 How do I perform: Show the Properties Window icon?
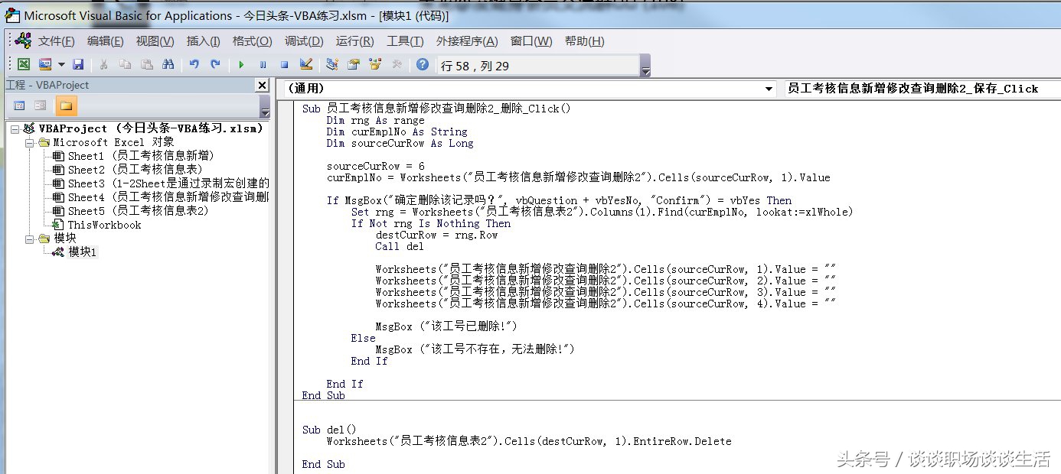tap(354, 64)
